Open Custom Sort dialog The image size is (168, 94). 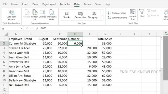tap(133, 15)
